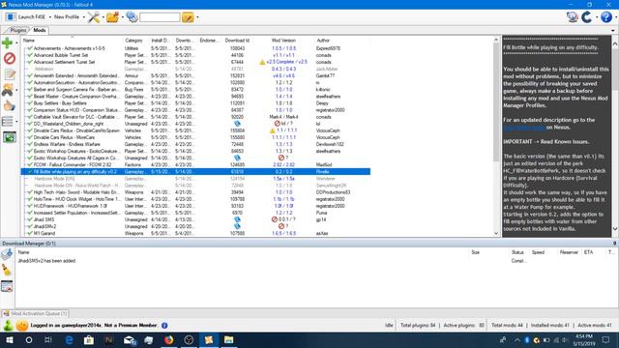Click the change game mode icon top right
This screenshot has height=348, width=619.
point(572,17)
